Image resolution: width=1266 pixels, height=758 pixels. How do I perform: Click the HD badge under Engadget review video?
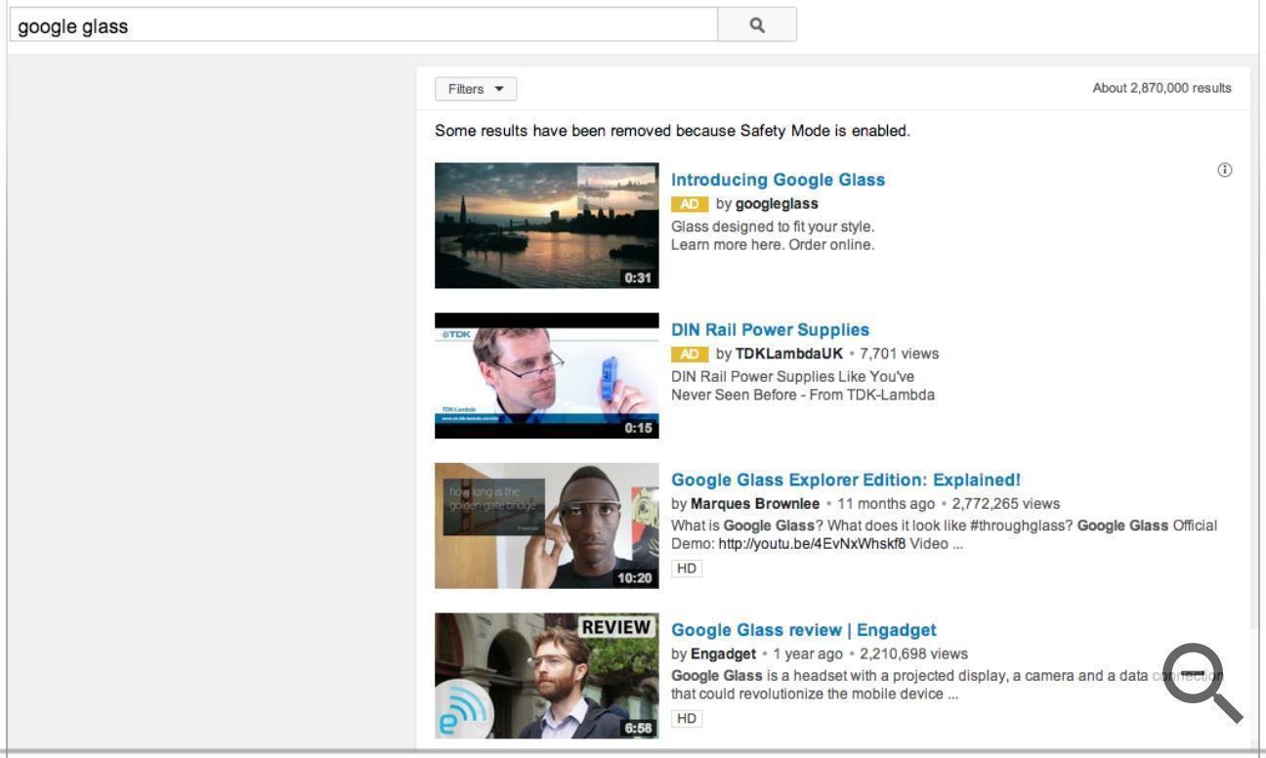tap(686, 717)
